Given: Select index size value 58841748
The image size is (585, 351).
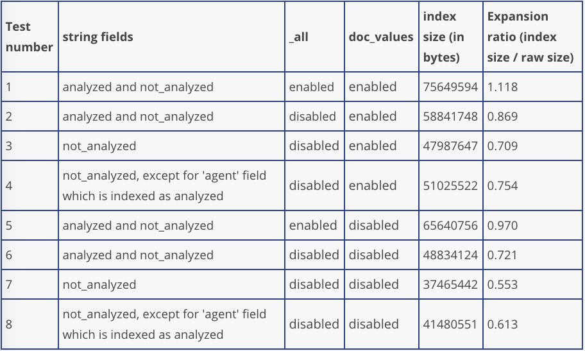Looking at the screenshot, I should pos(450,117).
